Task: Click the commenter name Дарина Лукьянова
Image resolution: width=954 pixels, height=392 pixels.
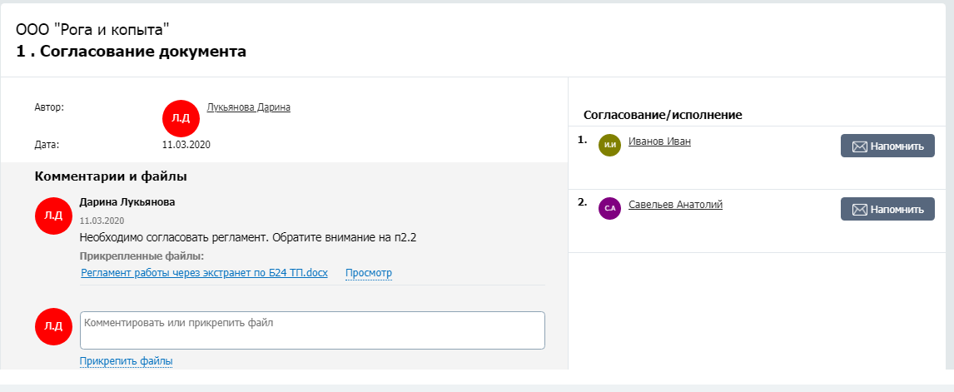Action: point(127,202)
